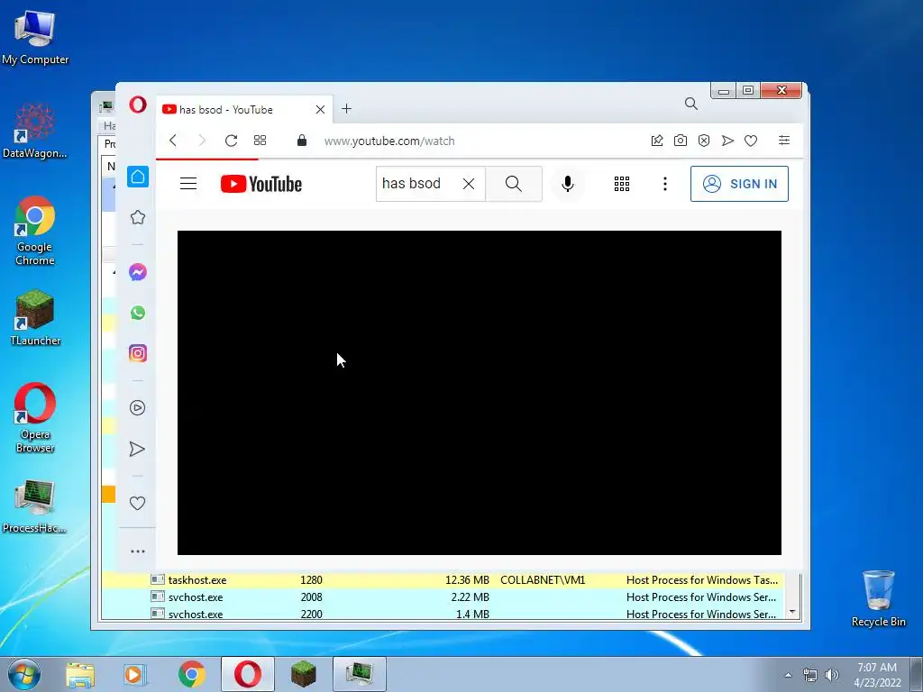
Task: Launch Windows Media Player from taskbar
Action: click(x=135, y=674)
